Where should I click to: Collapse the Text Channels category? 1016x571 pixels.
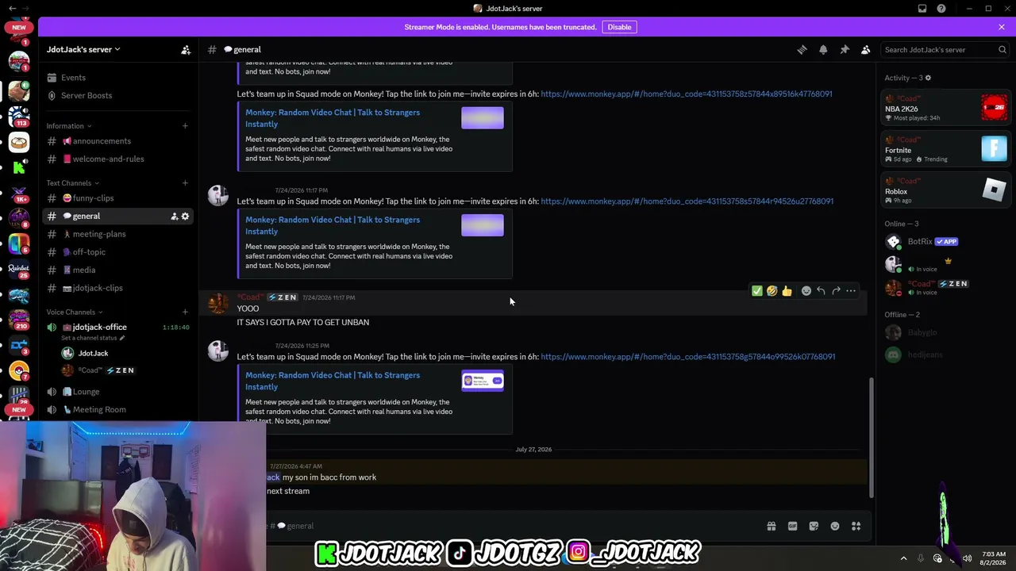click(72, 183)
